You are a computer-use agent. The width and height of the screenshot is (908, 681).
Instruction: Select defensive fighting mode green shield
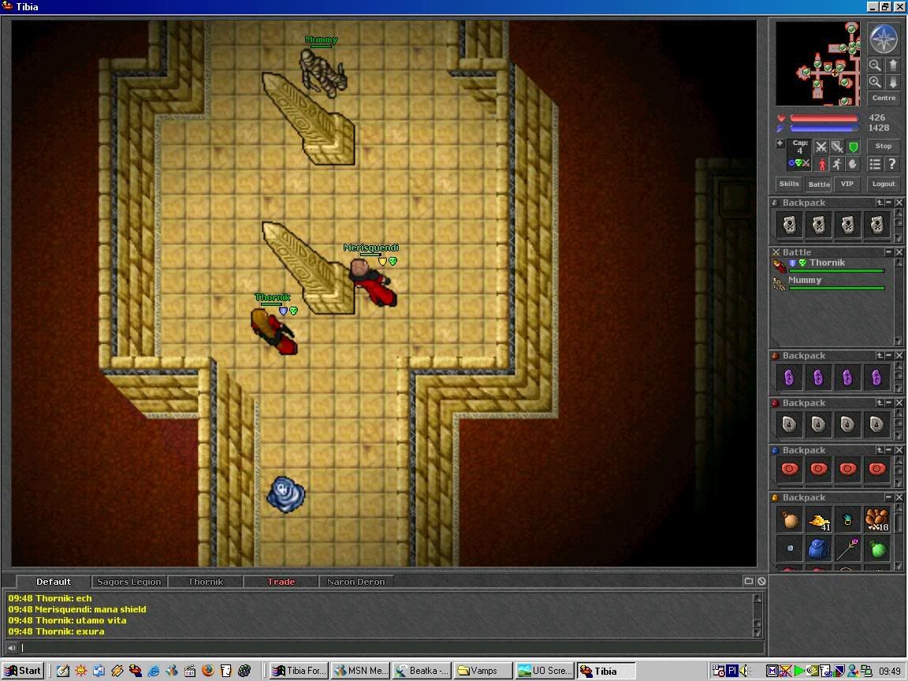pos(853,147)
